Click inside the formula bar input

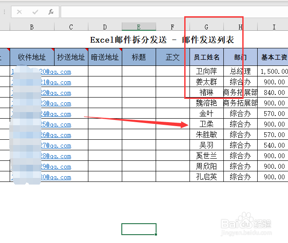pos(174,12)
